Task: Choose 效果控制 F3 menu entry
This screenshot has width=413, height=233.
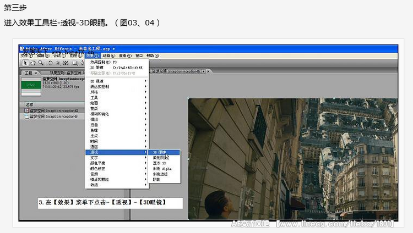Action: (117, 62)
